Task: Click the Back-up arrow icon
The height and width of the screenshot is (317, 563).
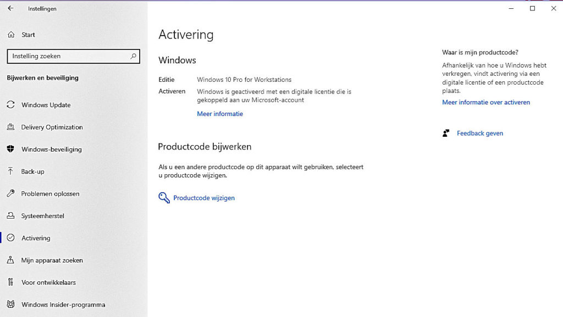Action: (11, 171)
